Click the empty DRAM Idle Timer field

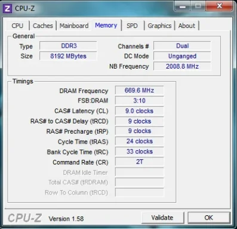(x=140, y=172)
